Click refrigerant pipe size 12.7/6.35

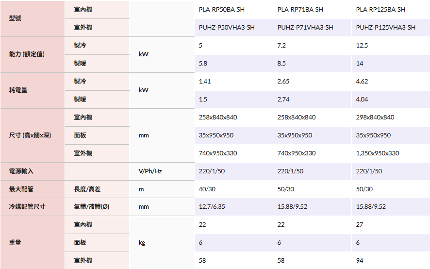click(x=212, y=207)
